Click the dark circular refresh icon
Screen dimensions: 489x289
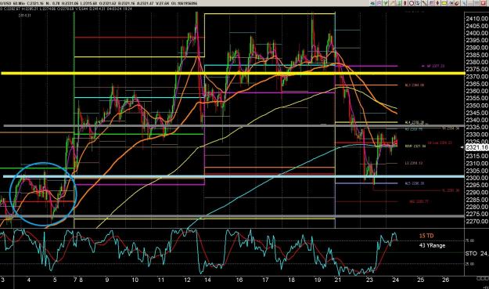pos(457,3)
